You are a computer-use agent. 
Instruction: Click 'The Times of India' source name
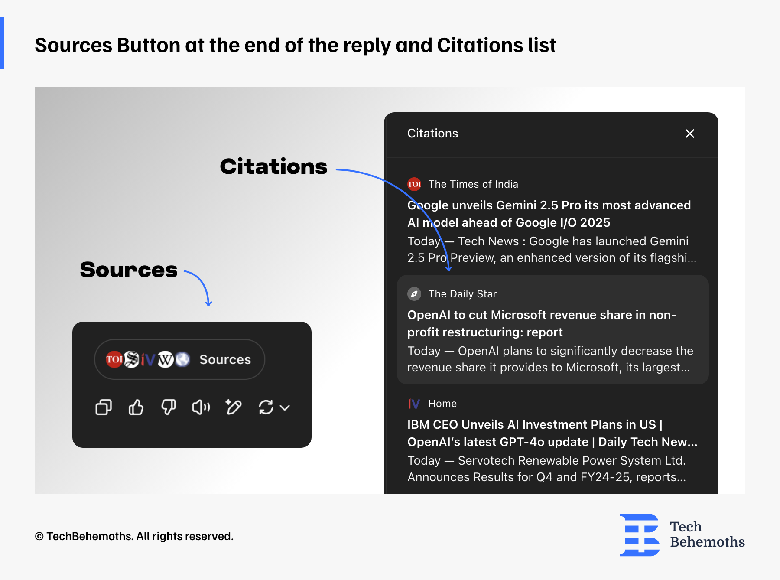(473, 184)
